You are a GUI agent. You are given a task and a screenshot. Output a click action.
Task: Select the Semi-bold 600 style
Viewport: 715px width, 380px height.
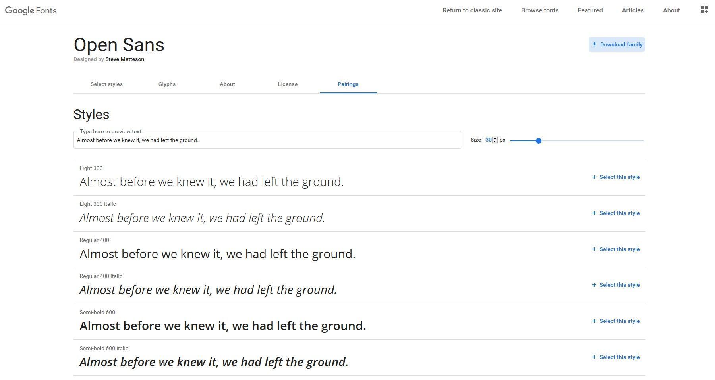click(x=616, y=321)
